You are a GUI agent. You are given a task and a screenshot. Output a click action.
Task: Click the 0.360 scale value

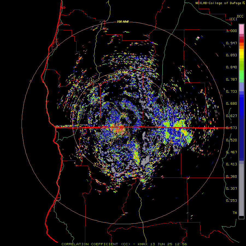pos(232,177)
